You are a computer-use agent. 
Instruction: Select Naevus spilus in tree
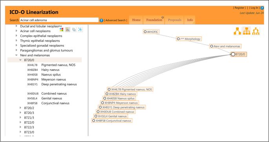[51, 74]
